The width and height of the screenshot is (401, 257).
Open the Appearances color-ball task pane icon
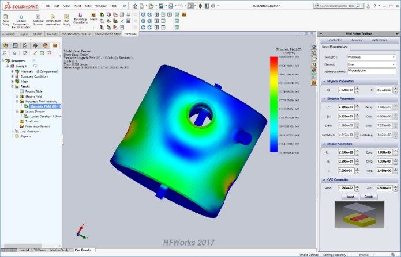(314, 70)
